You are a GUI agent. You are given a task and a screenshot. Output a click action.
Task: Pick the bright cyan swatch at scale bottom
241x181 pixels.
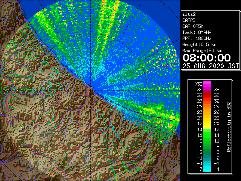click(x=207, y=169)
